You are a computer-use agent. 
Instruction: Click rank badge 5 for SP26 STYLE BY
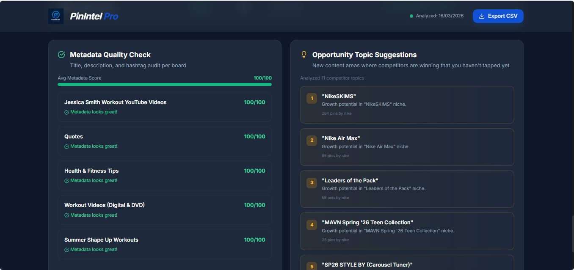click(x=312, y=266)
